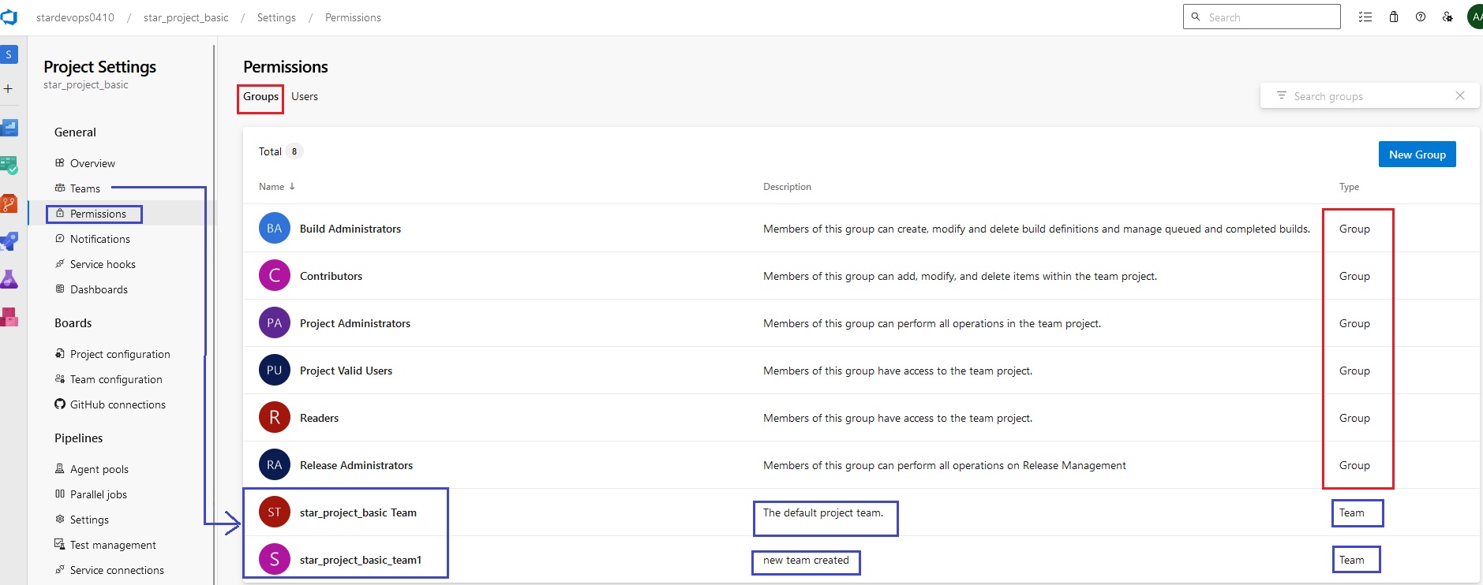Click the plus add icon in sidebar
1483x585 pixels.
pyautogui.click(x=8, y=89)
